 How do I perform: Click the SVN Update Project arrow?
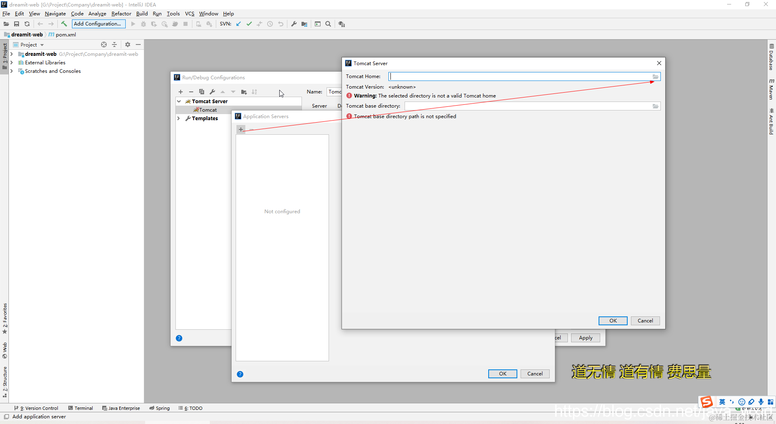(x=238, y=24)
